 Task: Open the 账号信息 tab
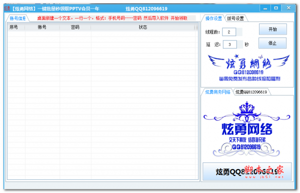tap(17, 18)
